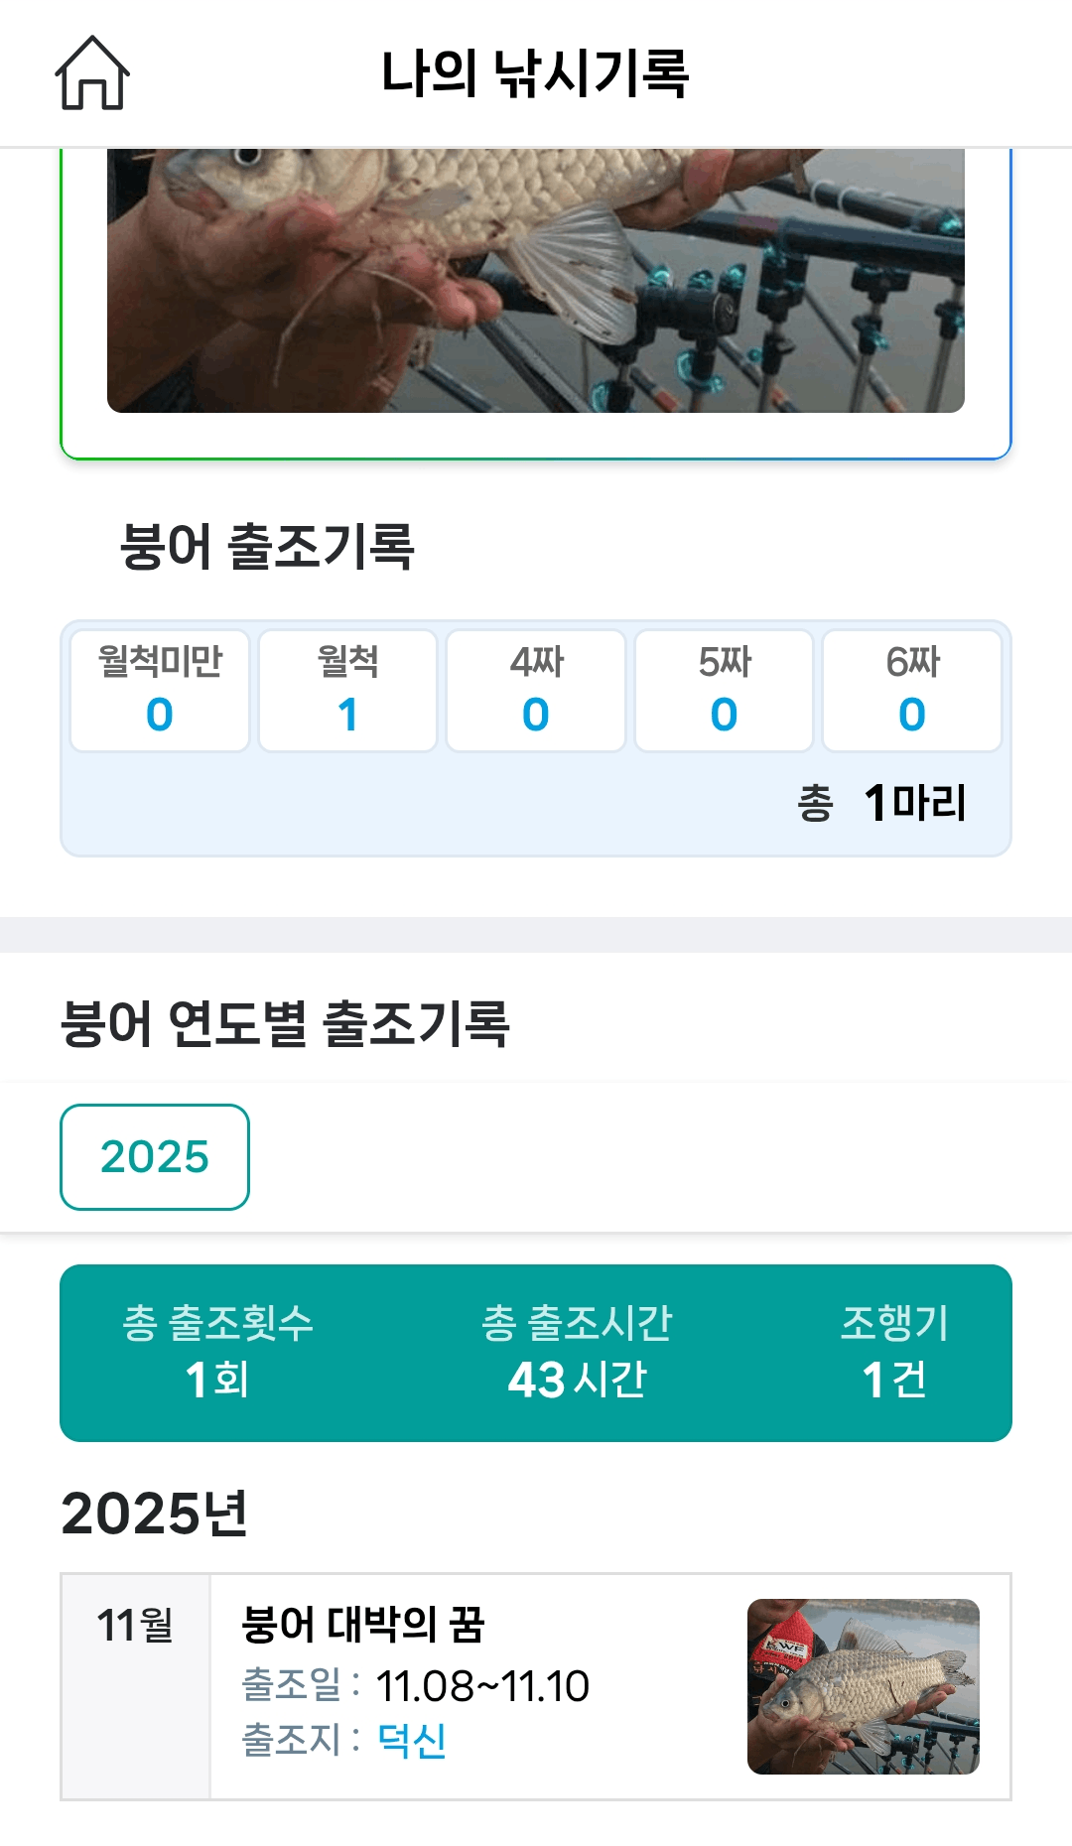Viewport: 1072px width, 1846px height.
Task: Tap the 총 출조횟수 1회 stat
Action: (x=217, y=1352)
